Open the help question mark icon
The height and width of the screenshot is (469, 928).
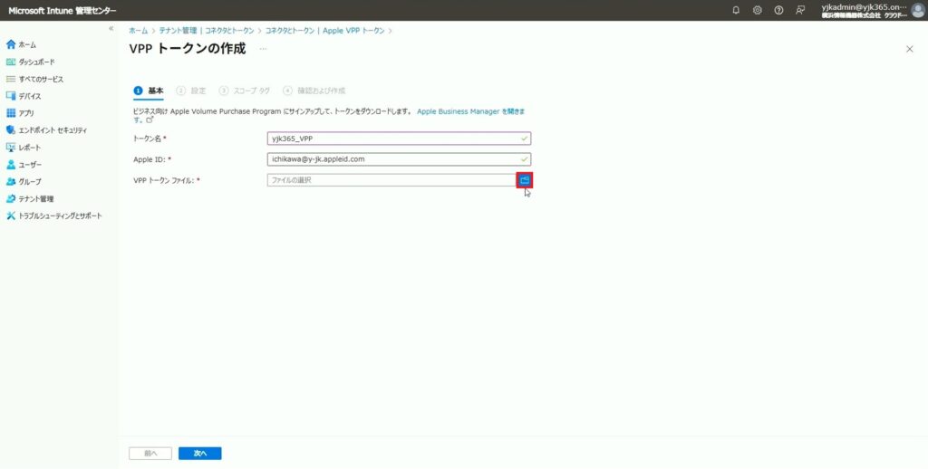point(778,10)
